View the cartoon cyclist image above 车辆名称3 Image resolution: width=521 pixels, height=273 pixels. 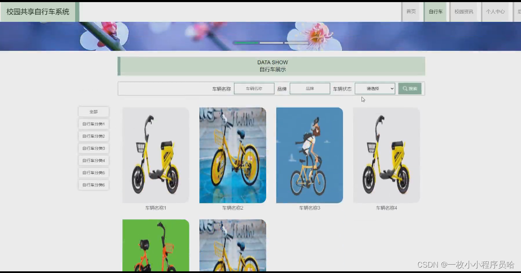pos(309,155)
